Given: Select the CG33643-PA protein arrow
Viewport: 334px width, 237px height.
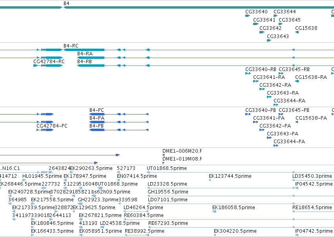Looking at the screenshot, I should coord(269,138).
